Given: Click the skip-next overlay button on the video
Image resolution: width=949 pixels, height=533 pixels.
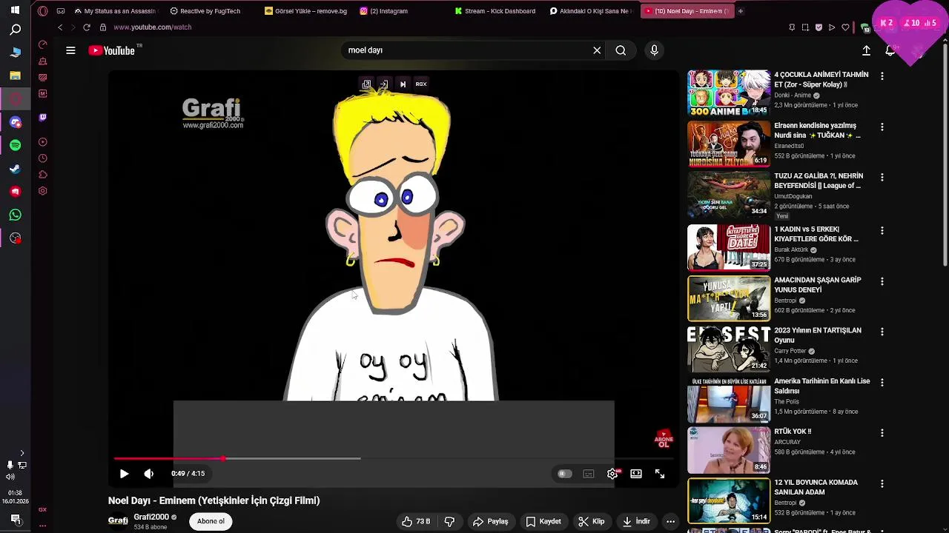Looking at the screenshot, I should pyautogui.click(x=403, y=84).
